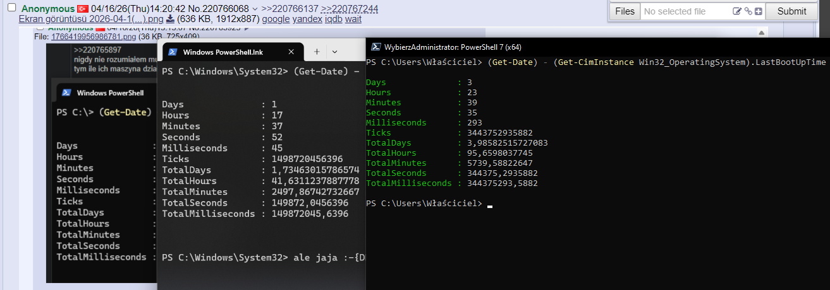Open a new terminal tab with plus
The width and height of the screenshot is (830, 290).
click(x=317, y=52)
